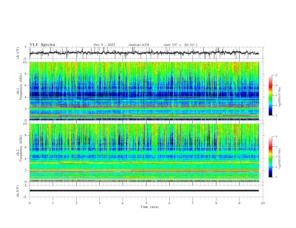Screen dimensions: 296x228
Task: Click time axis tick label "1"
Action: 53,203
